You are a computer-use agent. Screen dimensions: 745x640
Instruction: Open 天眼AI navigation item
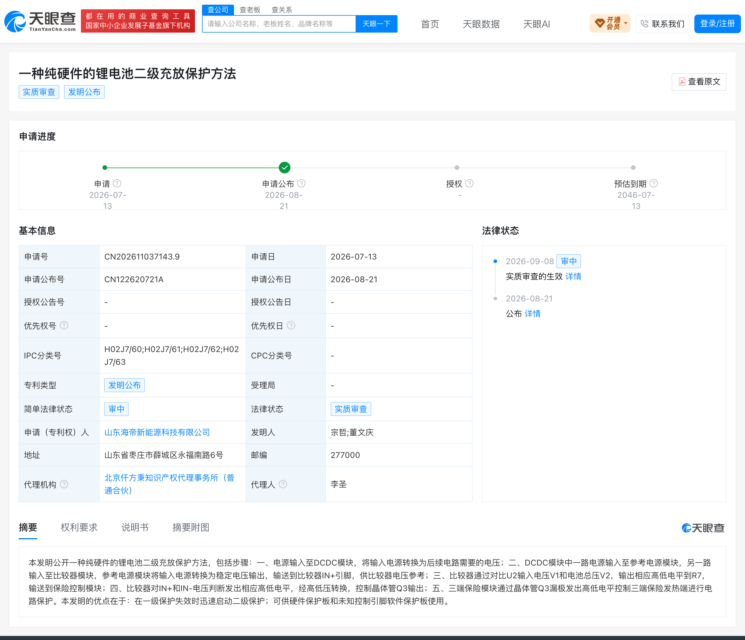[x=536, y=24]
